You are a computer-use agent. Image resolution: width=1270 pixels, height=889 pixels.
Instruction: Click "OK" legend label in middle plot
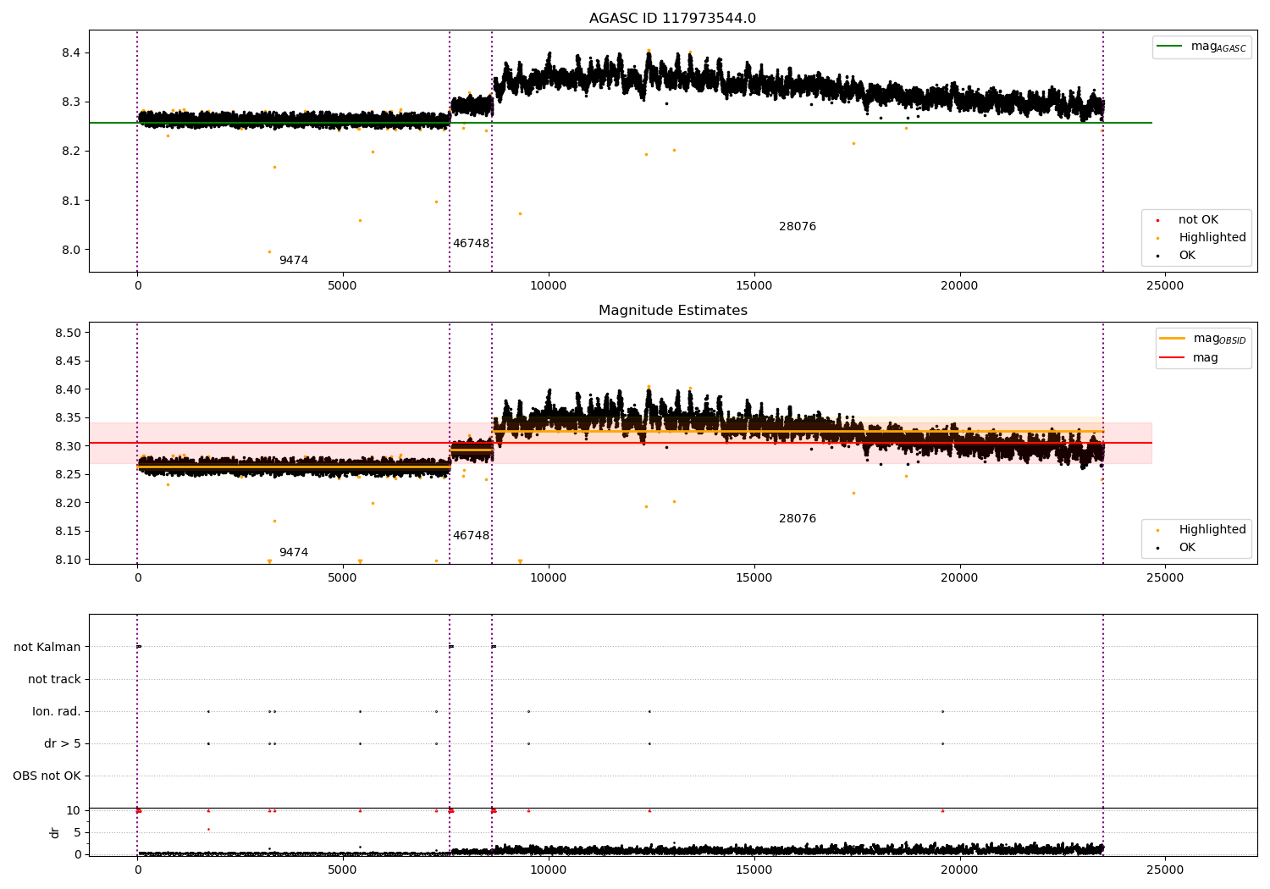(1187, 548)
